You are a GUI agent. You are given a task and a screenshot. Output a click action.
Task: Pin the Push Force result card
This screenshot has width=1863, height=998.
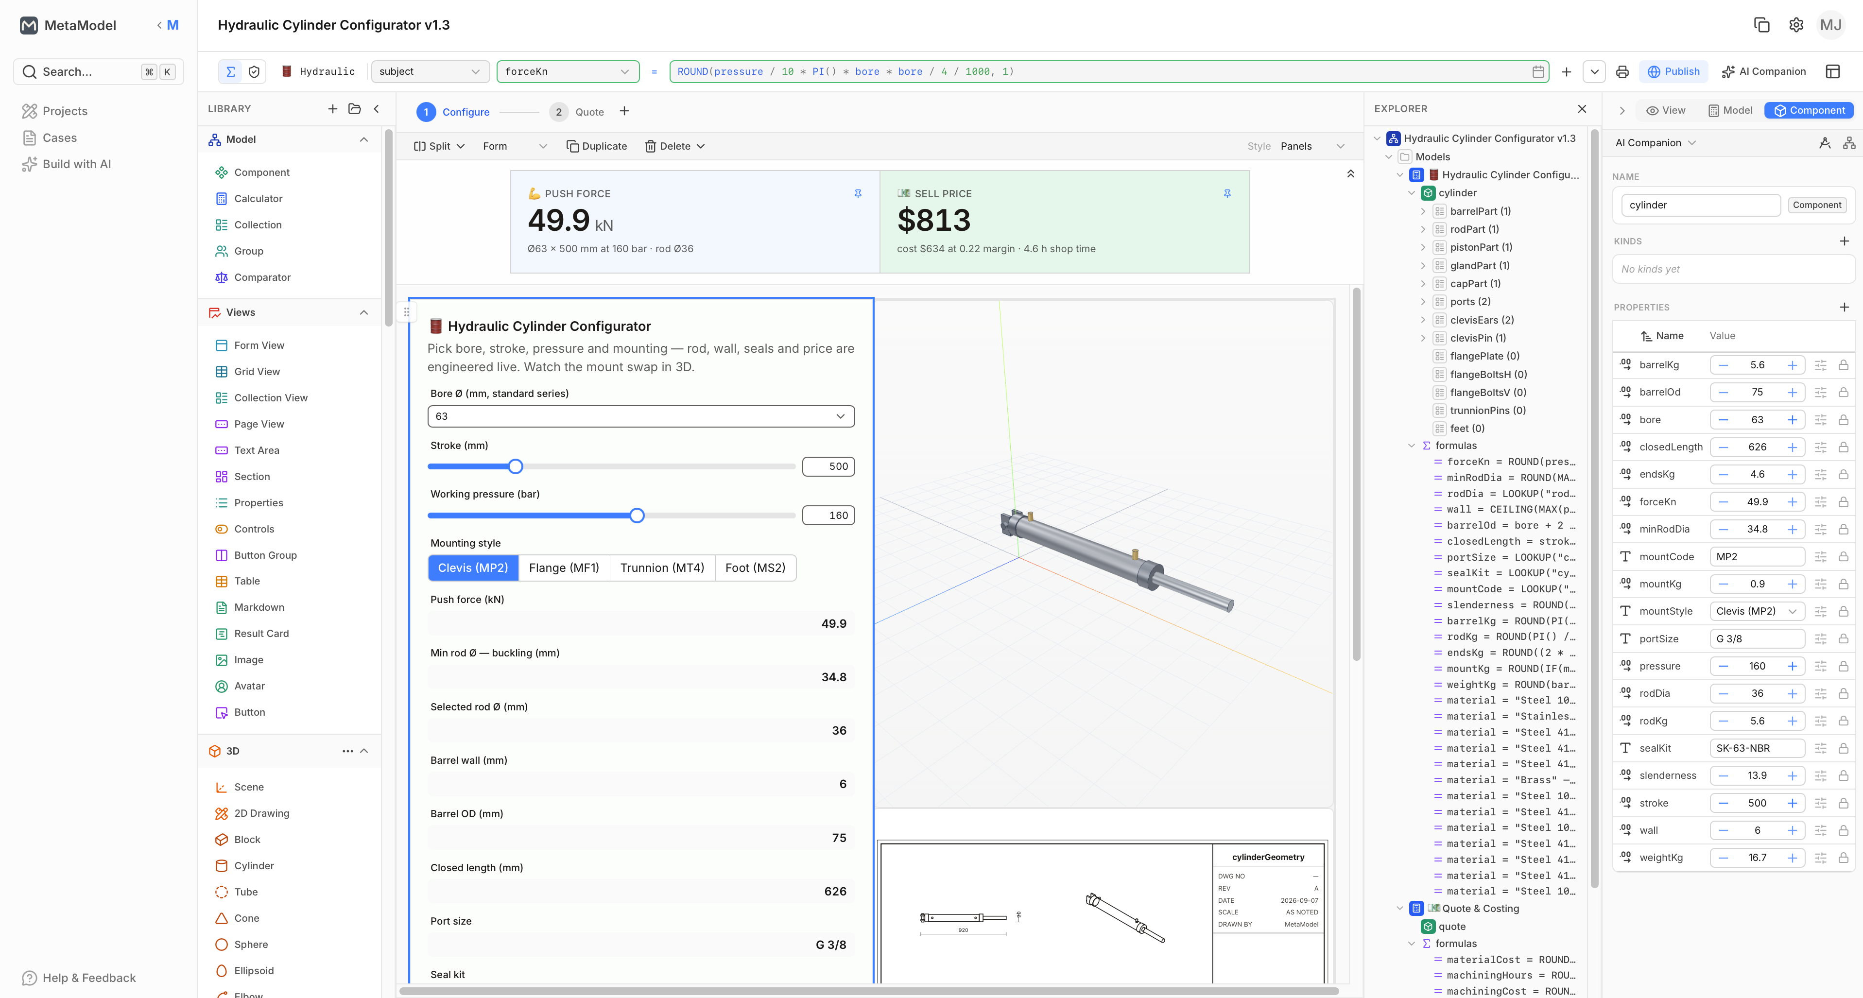pos(858,194)
